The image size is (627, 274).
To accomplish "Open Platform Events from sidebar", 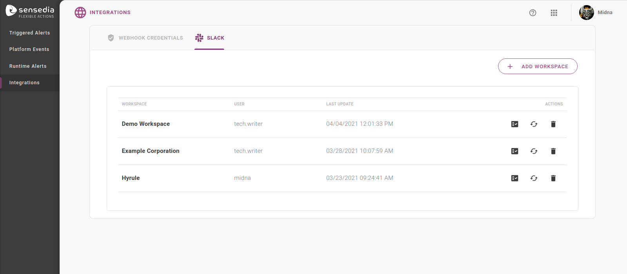I will click(x=29, y=49).
